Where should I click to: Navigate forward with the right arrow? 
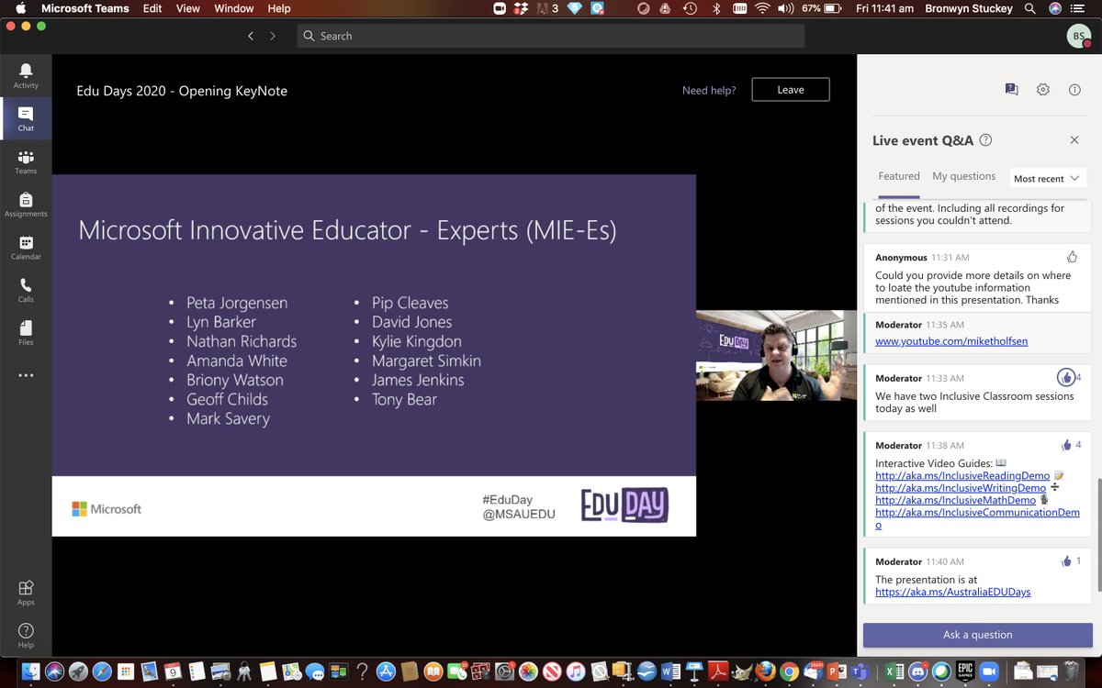click(273, 36)
